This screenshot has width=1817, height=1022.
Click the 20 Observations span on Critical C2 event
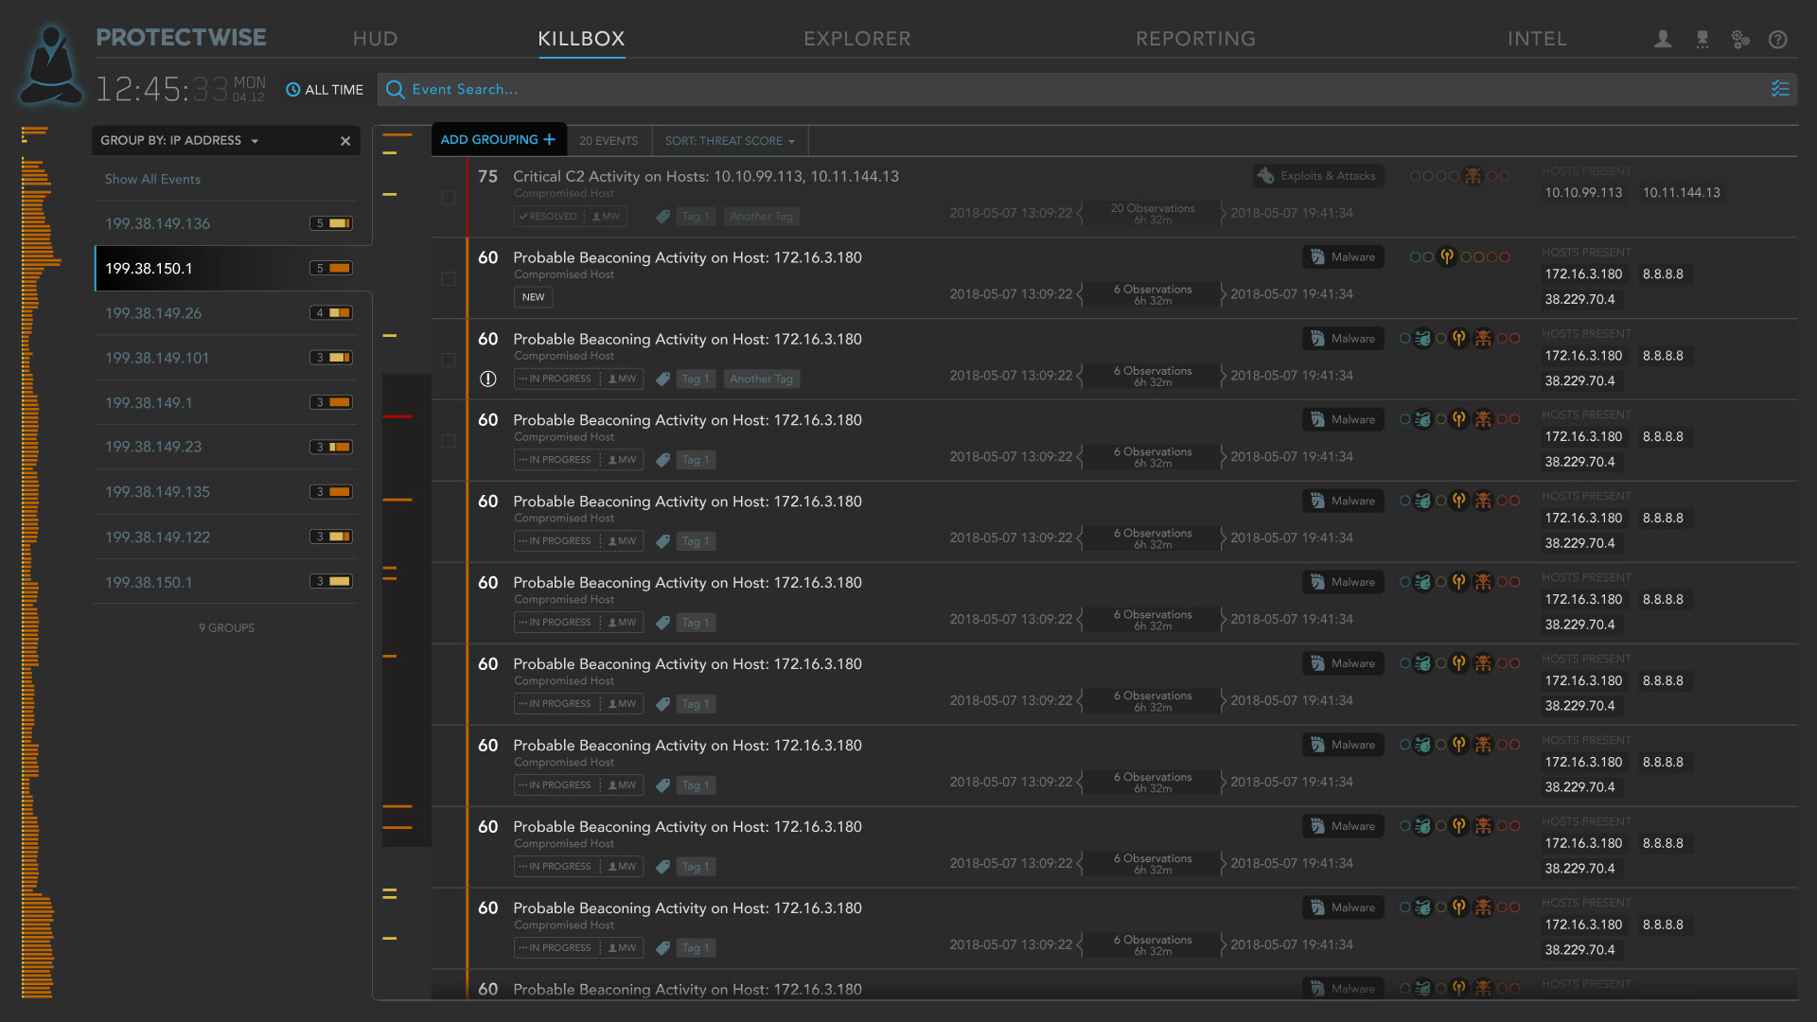coord(1153,214)
